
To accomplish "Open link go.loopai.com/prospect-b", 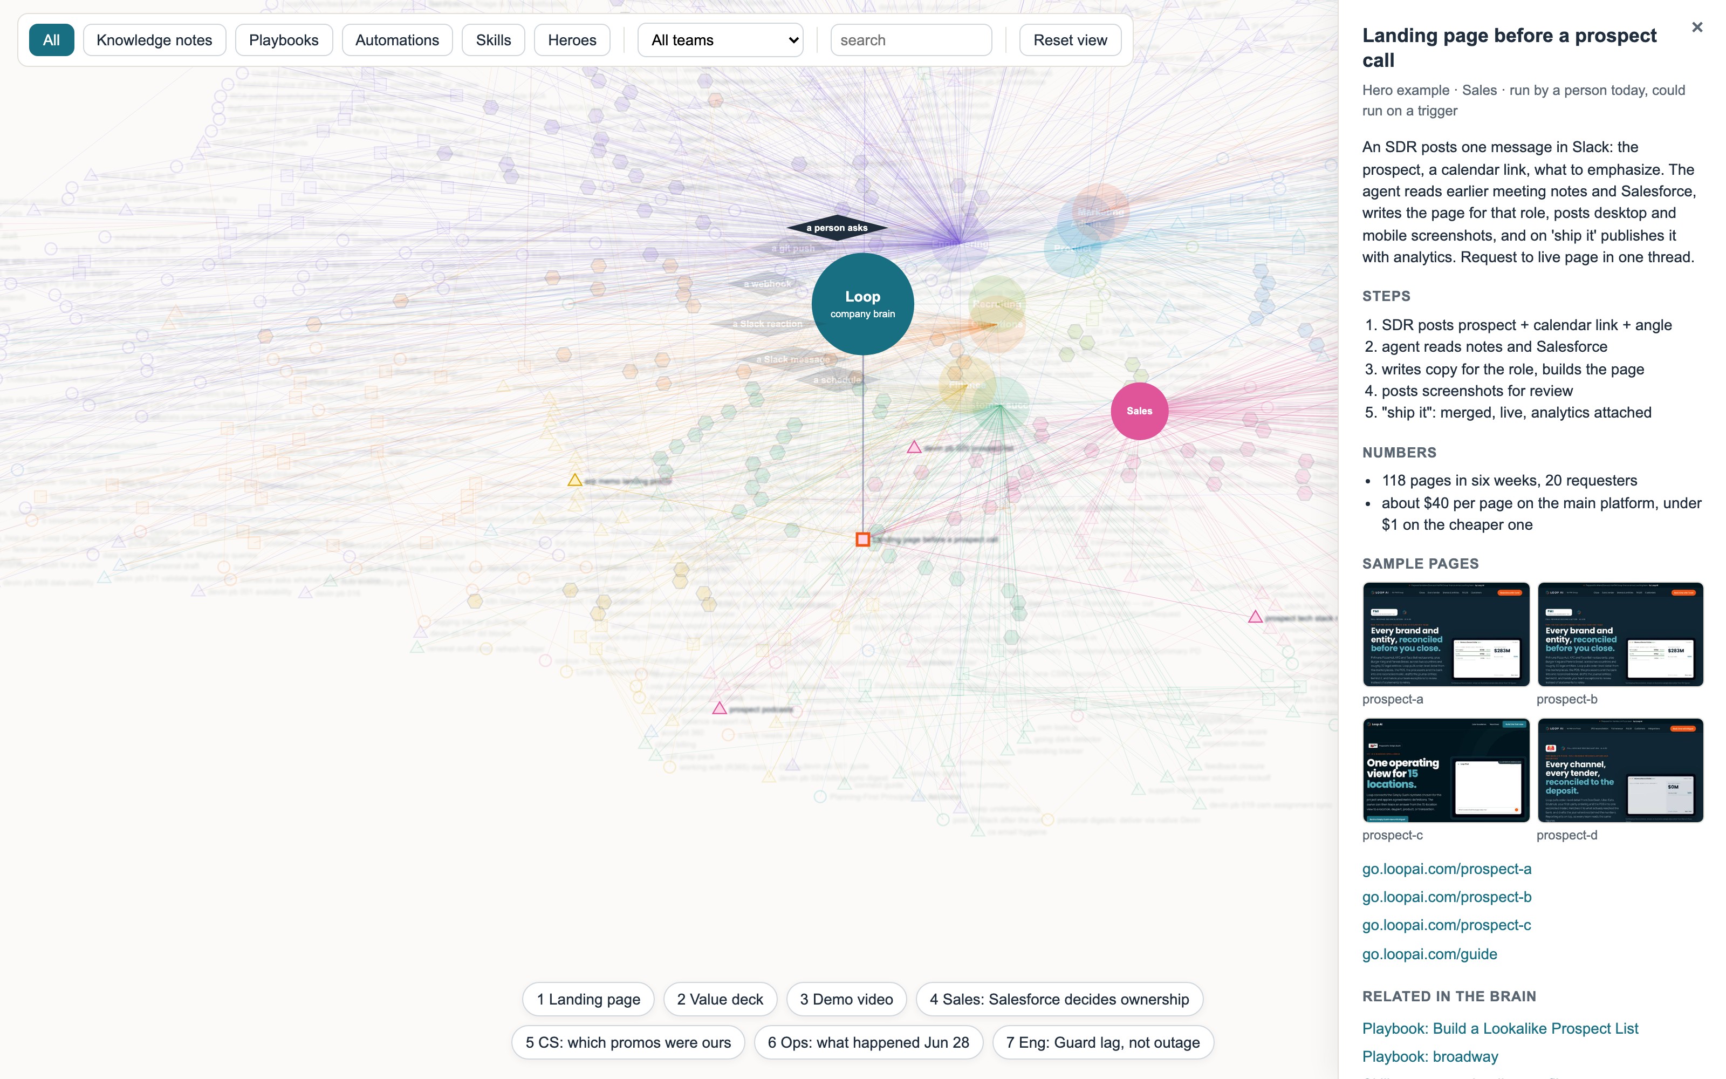I will 1447,897.
